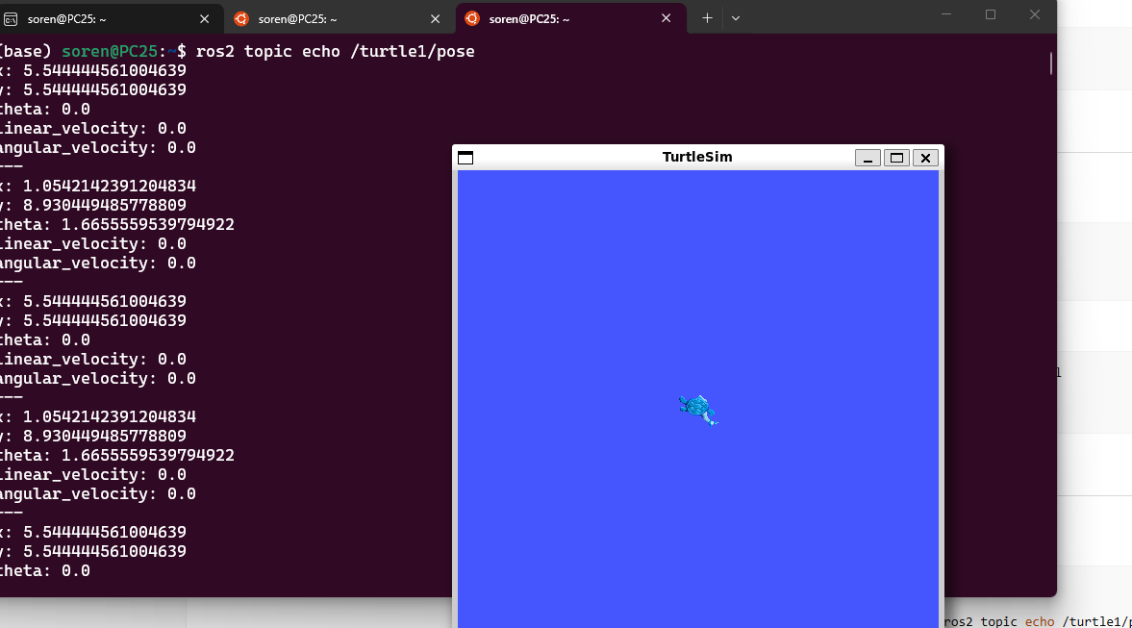The image size is (1132, 628).
Task: Click the echo keyword in background editor
Action: [1040, 621]
